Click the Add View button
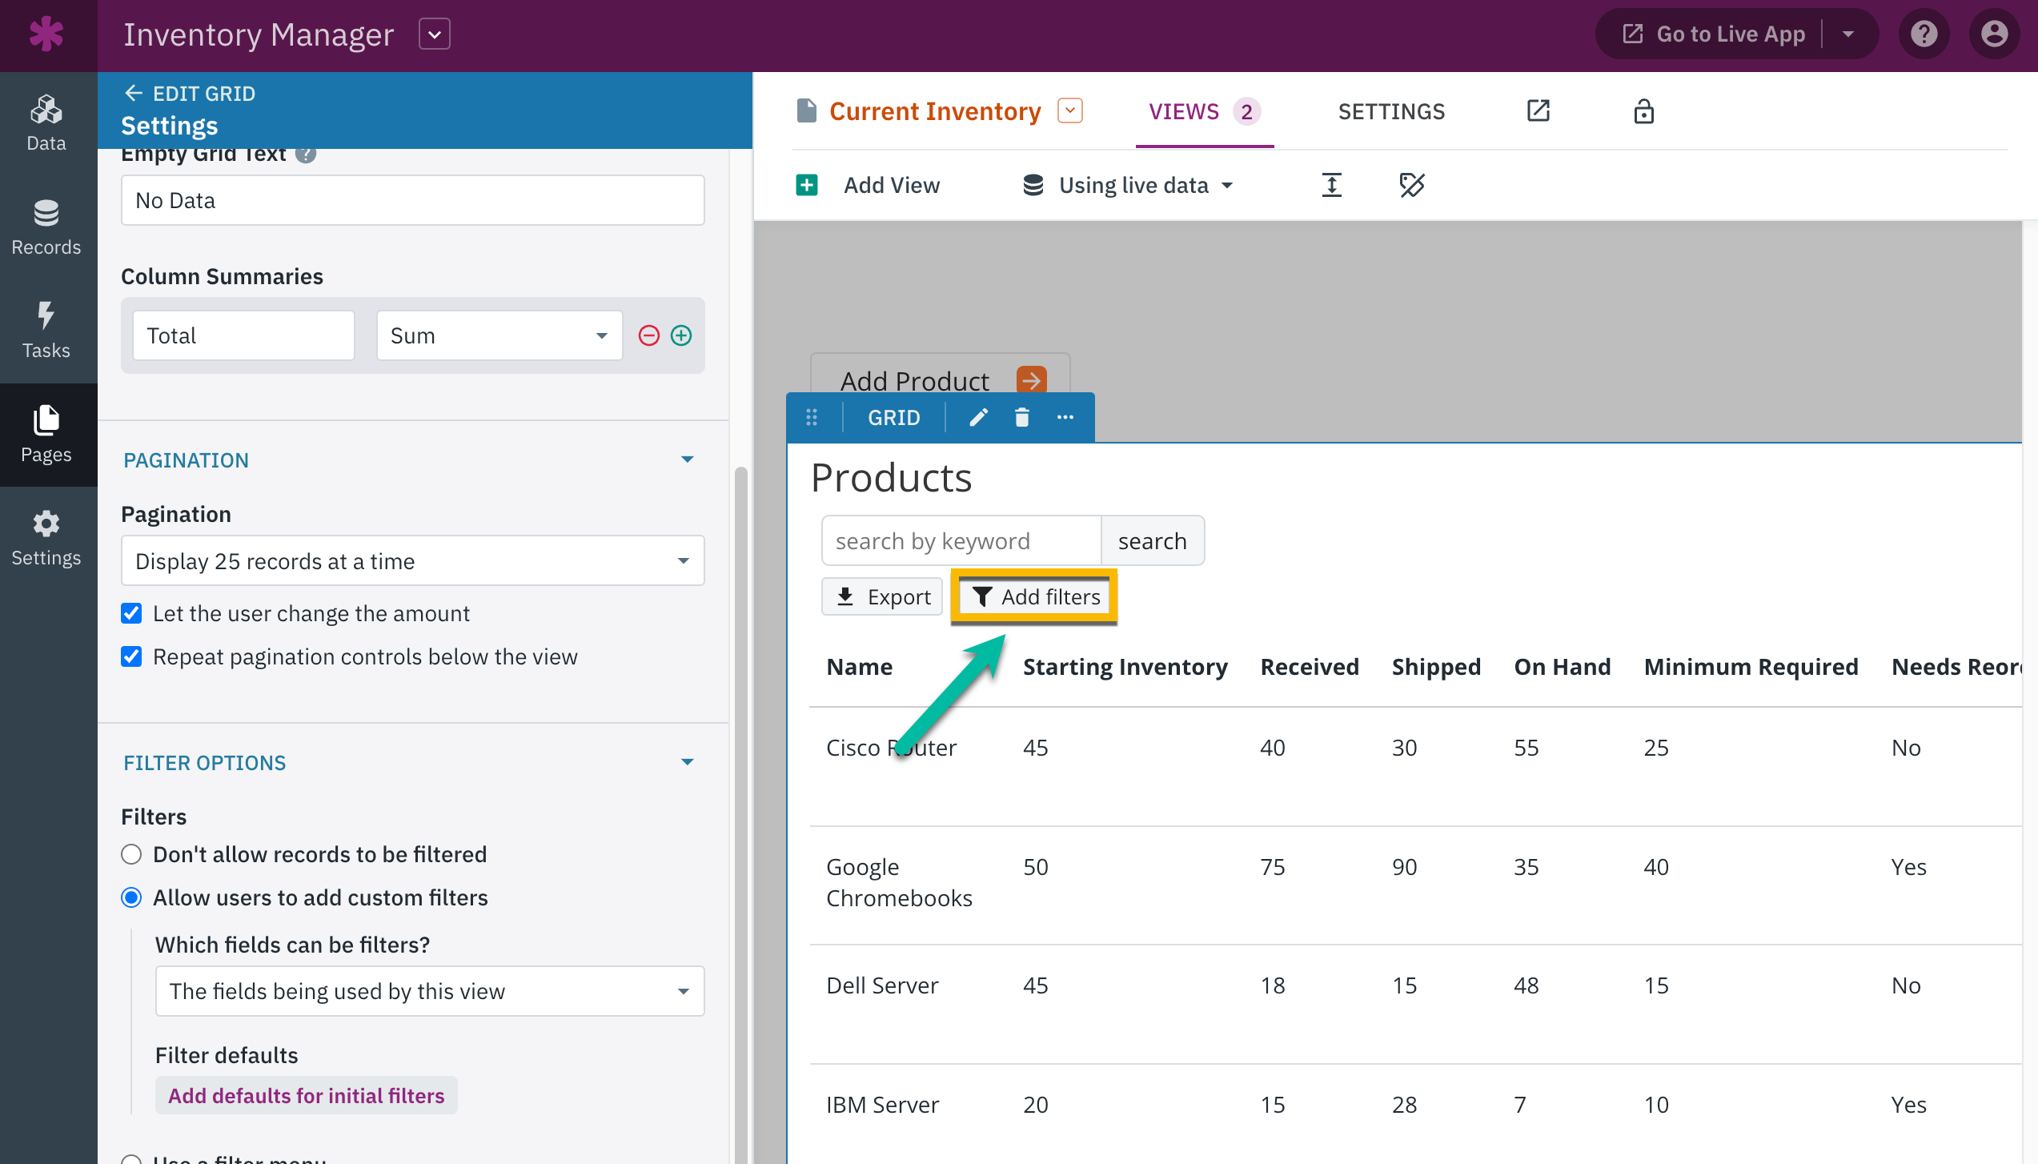 point(868,185)
